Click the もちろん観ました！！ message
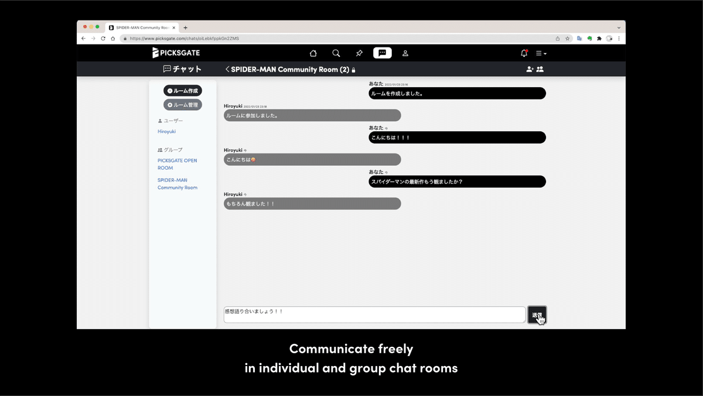The image size is (703, 396). click(312, 203)
